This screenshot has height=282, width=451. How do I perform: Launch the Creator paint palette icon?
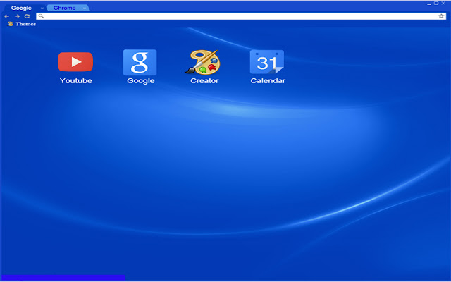pyautogui.click(x=202, y=62)
